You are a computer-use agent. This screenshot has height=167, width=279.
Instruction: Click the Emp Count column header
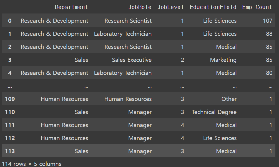click(257, 7)
